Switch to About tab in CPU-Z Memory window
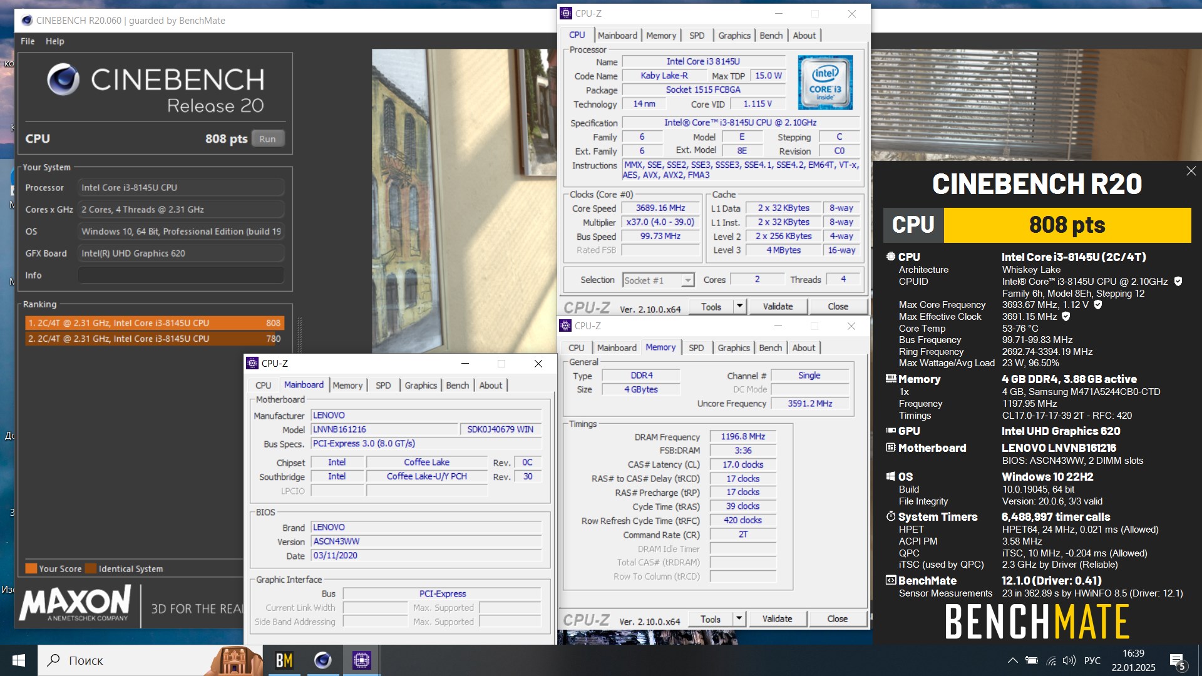This screenshot has height=676, width=1202. tap(804, 348)
